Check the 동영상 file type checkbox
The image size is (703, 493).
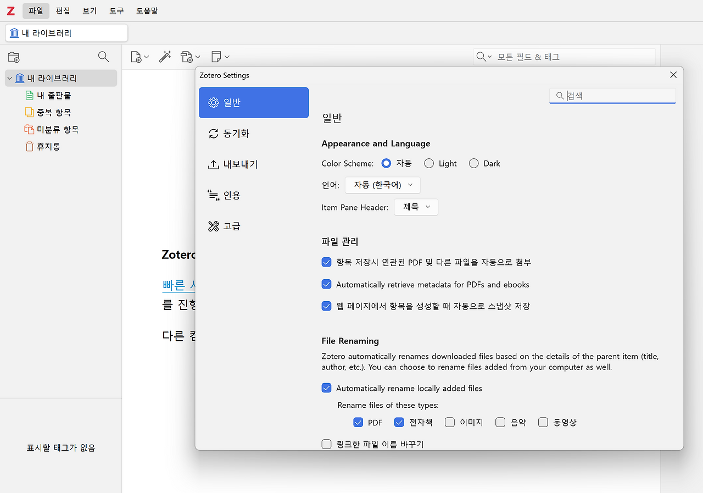[x=543, y=422]
